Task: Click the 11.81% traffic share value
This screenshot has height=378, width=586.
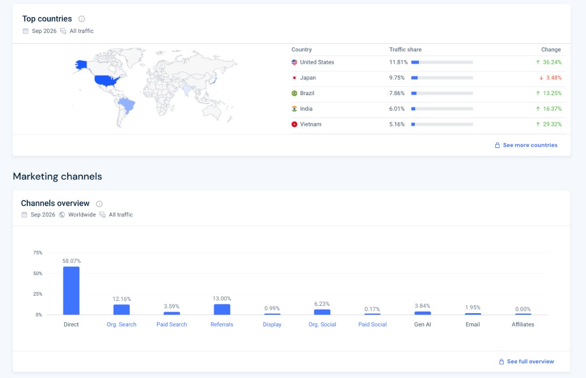Action: click(x=398, y=62)
